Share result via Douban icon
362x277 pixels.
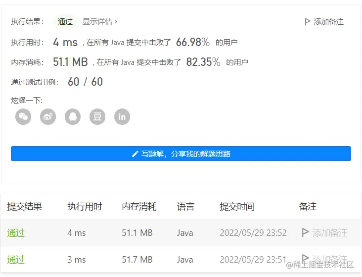pyautogui.click(x=97, y=116)
